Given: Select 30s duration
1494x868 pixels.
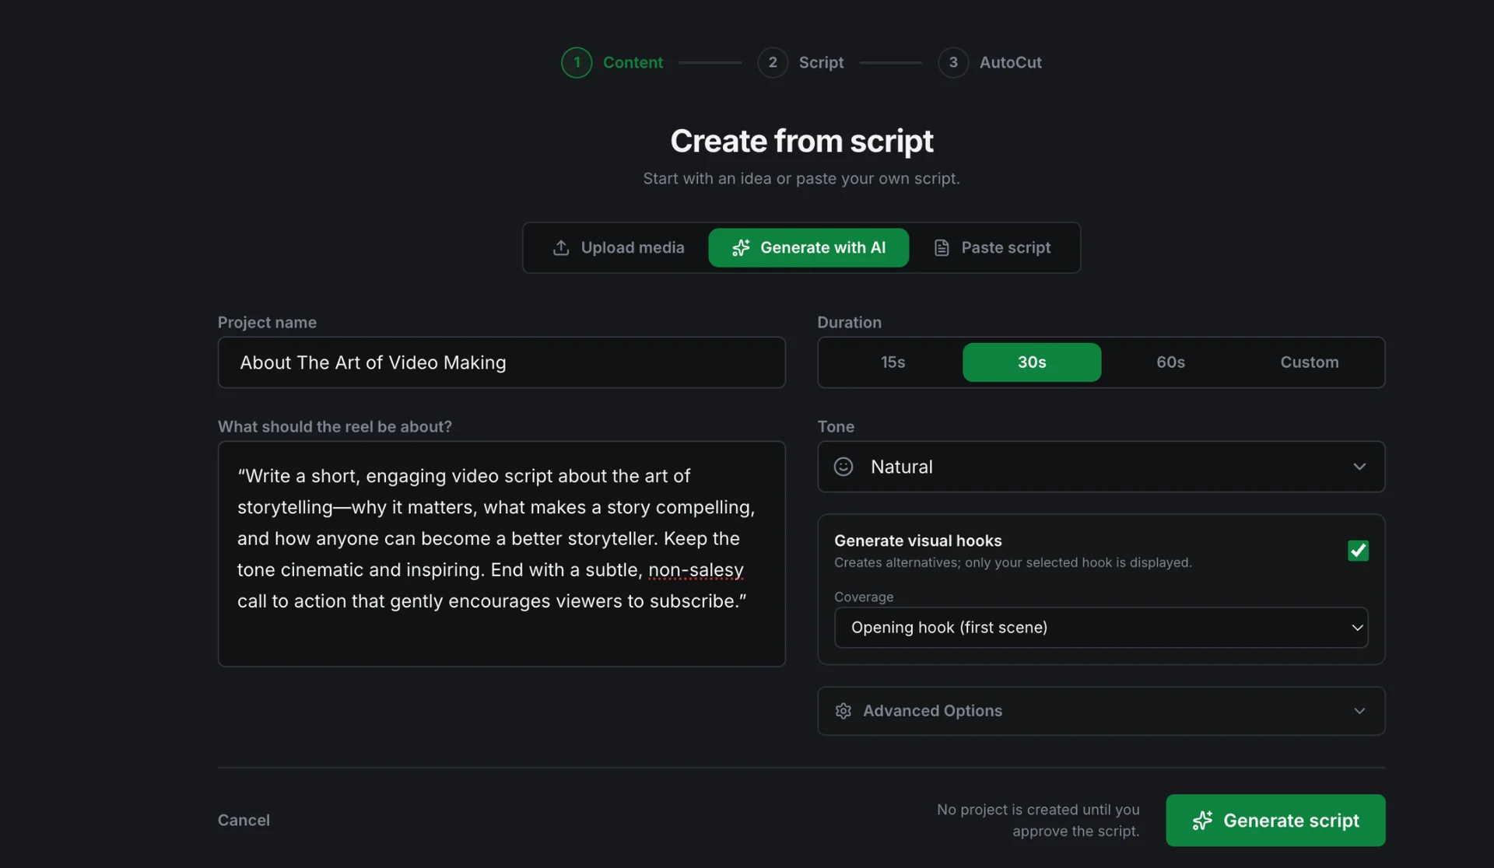Looking at the screenshot, I should pyautogui.click(x=1032, y=362).
